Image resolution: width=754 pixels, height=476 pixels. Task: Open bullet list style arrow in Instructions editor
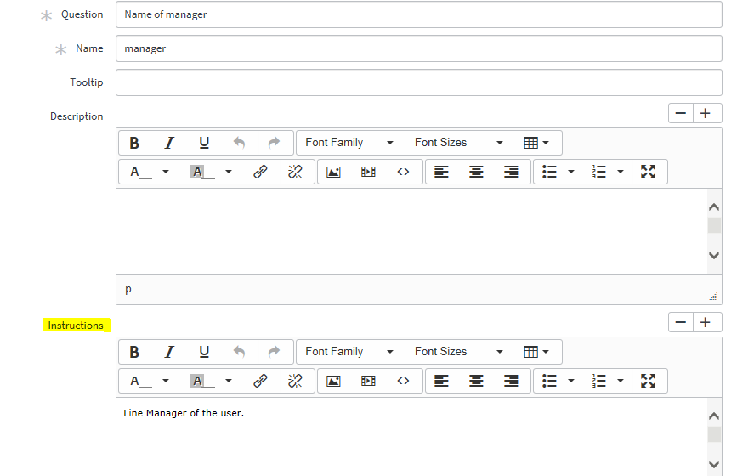tap(570, 381)
